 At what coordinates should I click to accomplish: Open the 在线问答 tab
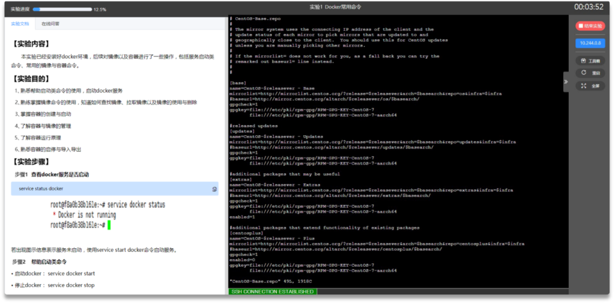(x=50, y=24)
